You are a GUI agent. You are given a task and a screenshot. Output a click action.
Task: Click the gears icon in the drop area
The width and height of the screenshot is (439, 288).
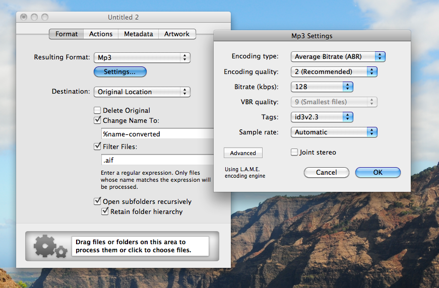pos(48,246)
